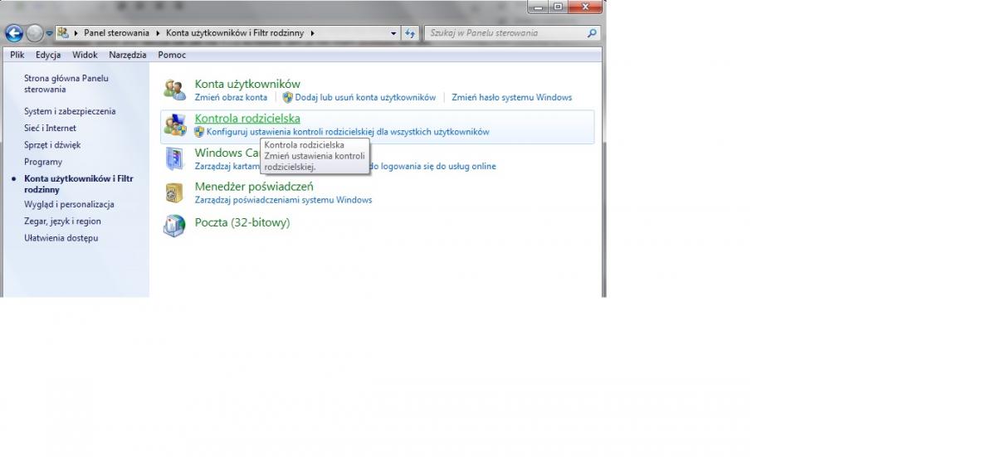Open the address bar history dropdown
This screenshot has width=996, height=457.
[x=394, y=33]
